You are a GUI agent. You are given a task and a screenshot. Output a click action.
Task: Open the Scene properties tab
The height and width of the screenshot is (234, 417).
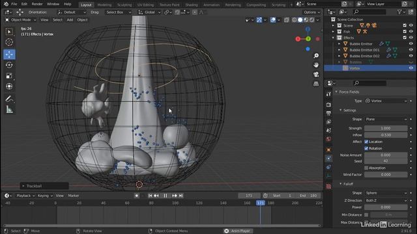(x=328, y=130)
